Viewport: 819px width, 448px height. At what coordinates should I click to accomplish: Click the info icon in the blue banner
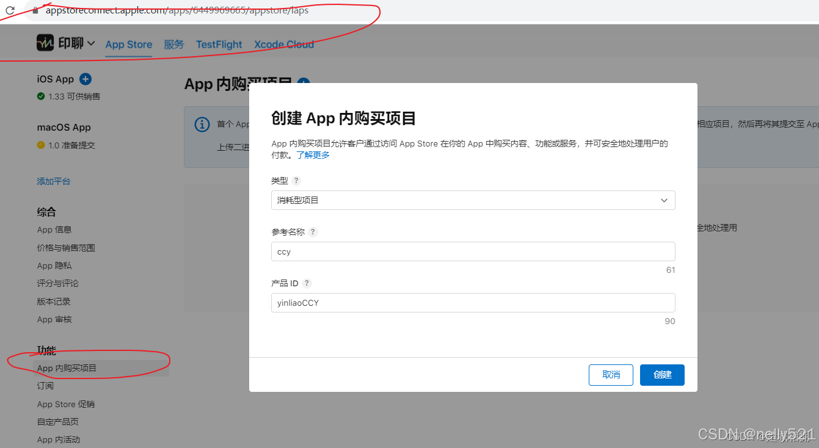(202, 124)
